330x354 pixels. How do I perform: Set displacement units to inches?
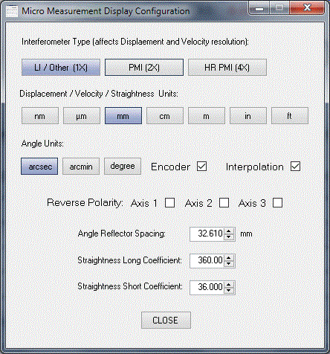[x=248, y=116]
